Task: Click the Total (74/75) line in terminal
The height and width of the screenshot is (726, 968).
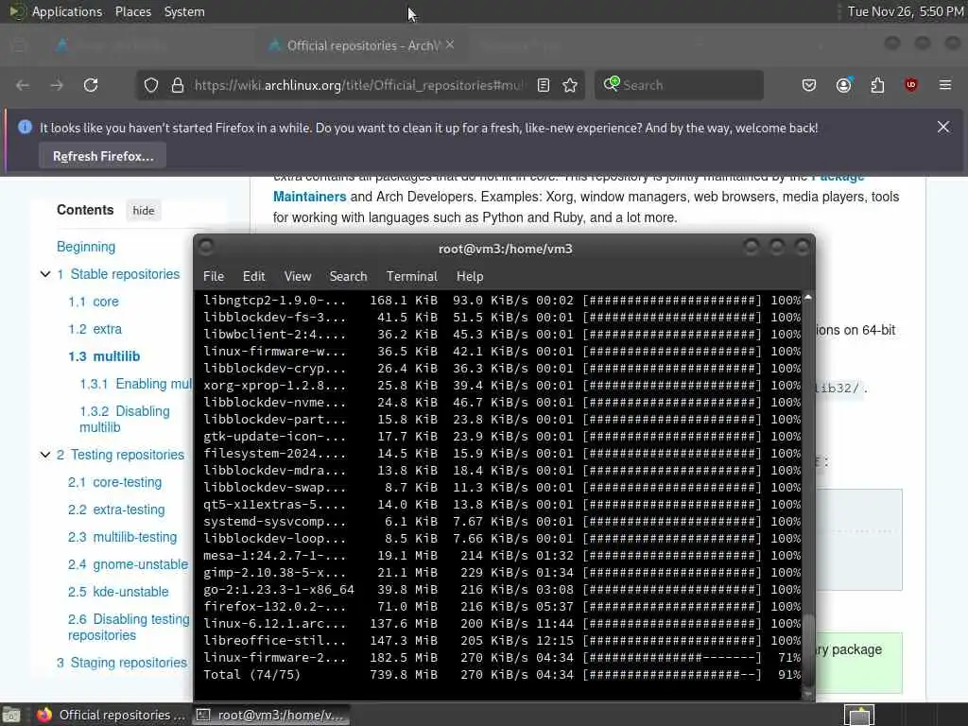Action: click(x=502, y=674)
